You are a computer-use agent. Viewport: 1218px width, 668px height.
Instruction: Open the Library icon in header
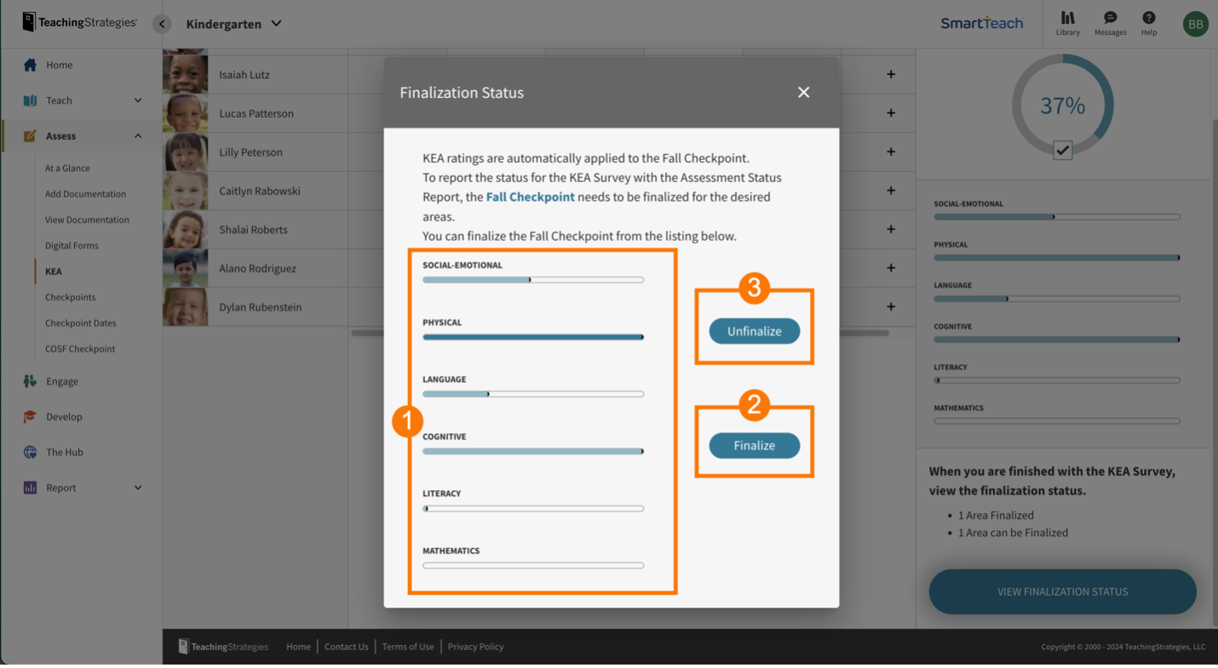[x=1067, y=18]
